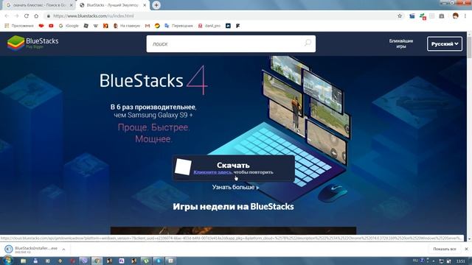
Task: Reload the page with the refresh icon
Action: pos(27,16)
